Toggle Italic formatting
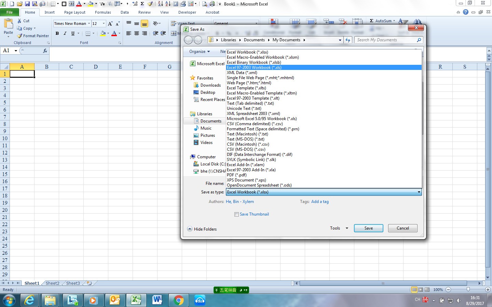492x307 pixels. click(65, 33)
